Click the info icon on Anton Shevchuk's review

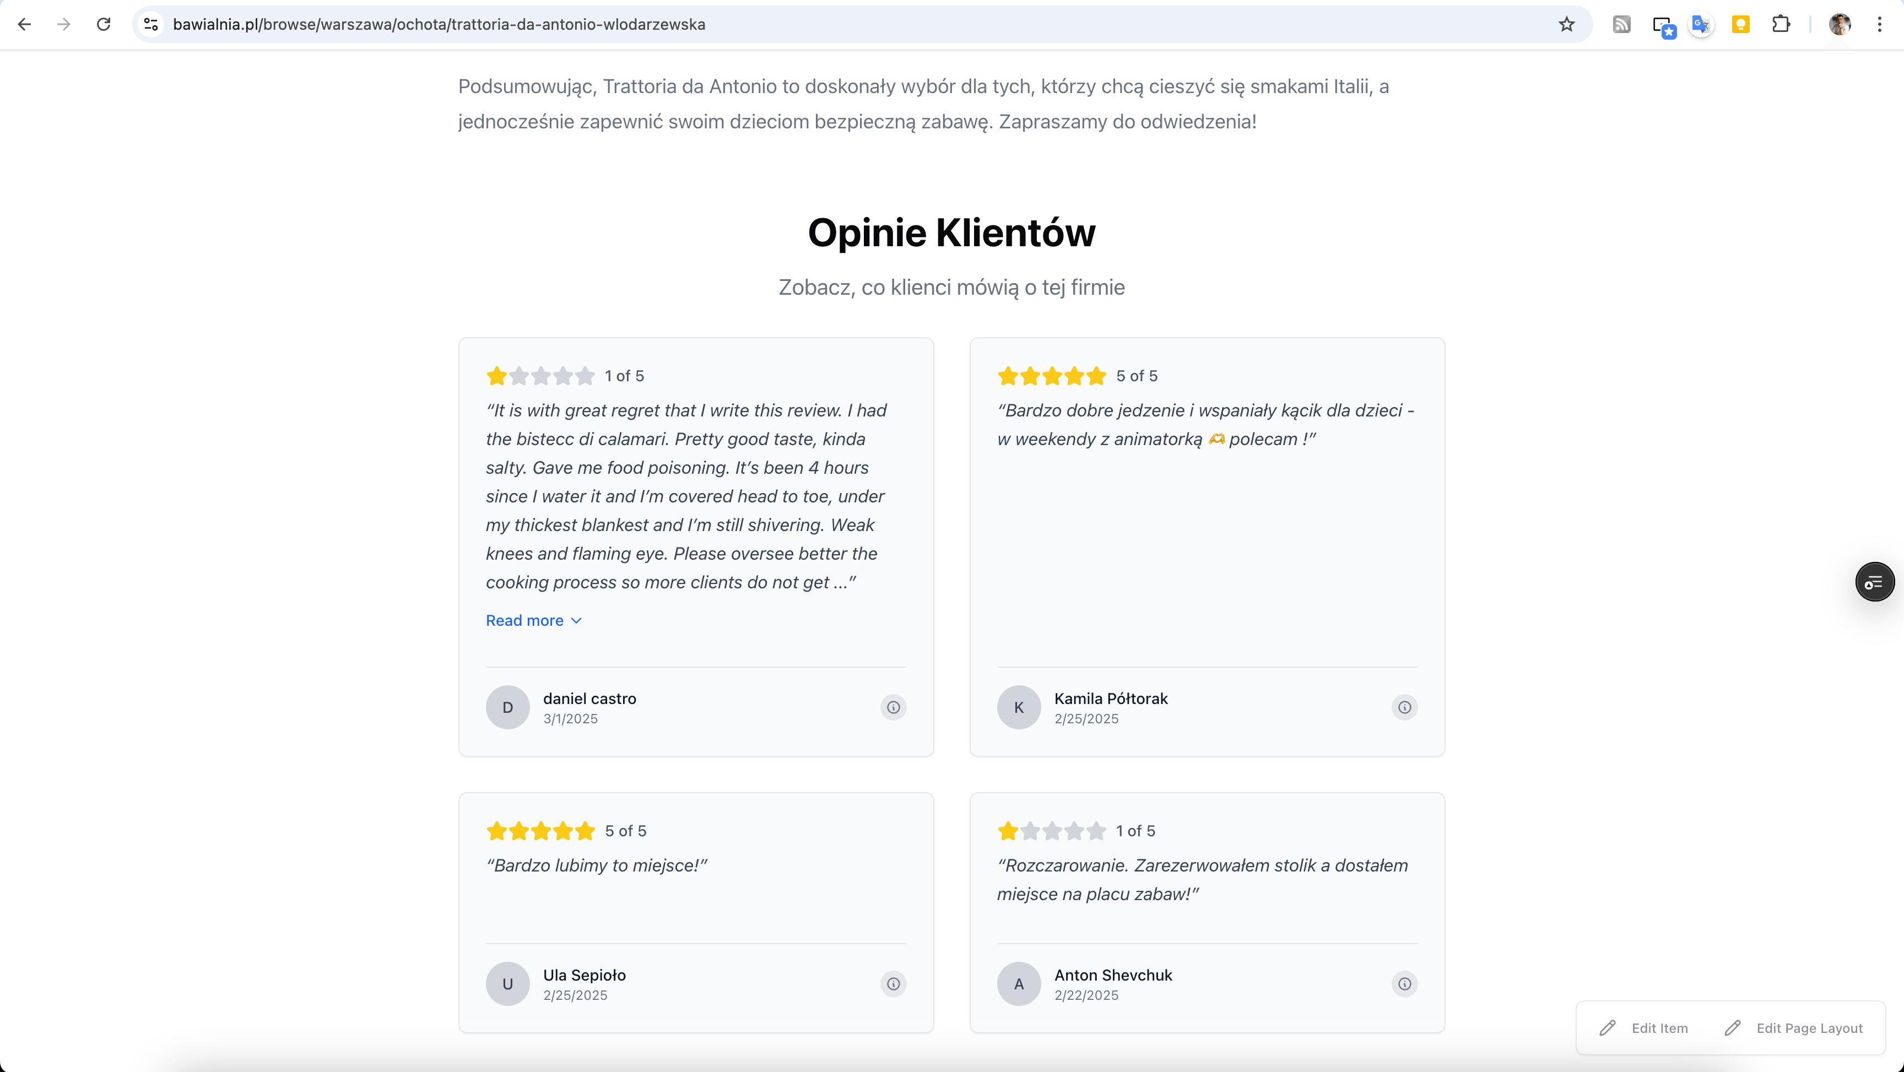[x=1404, y=984]
